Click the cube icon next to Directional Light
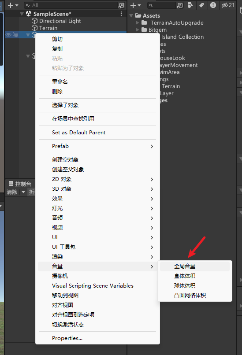The width and height of the screenshot is (242, 355). (34, 21)
